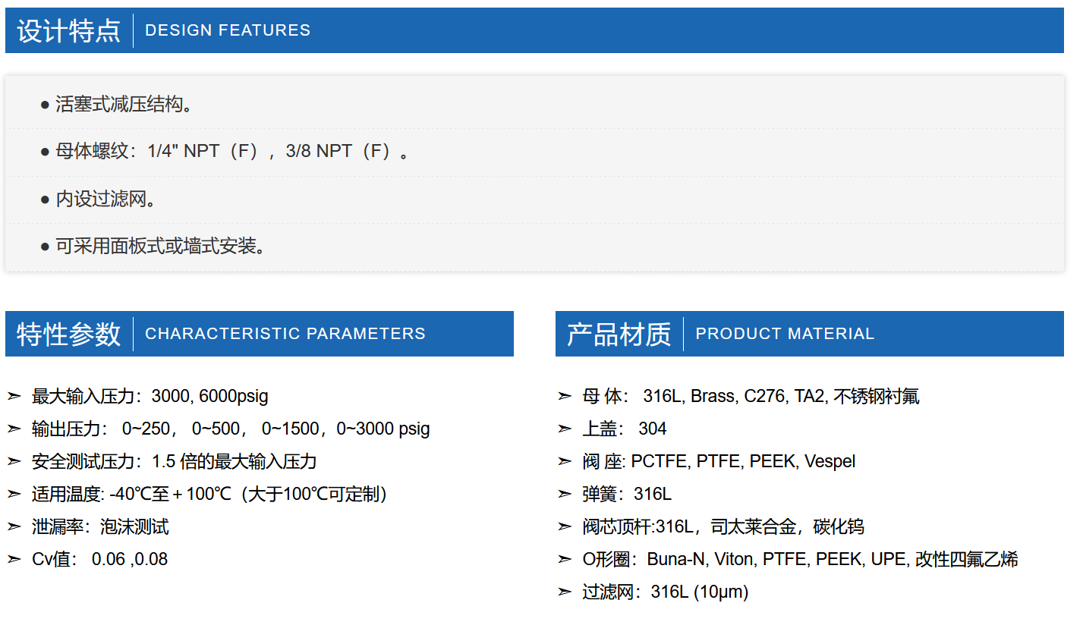
Task: Click the arrow bullet beside 泄漏率
Action: [14, 526]
